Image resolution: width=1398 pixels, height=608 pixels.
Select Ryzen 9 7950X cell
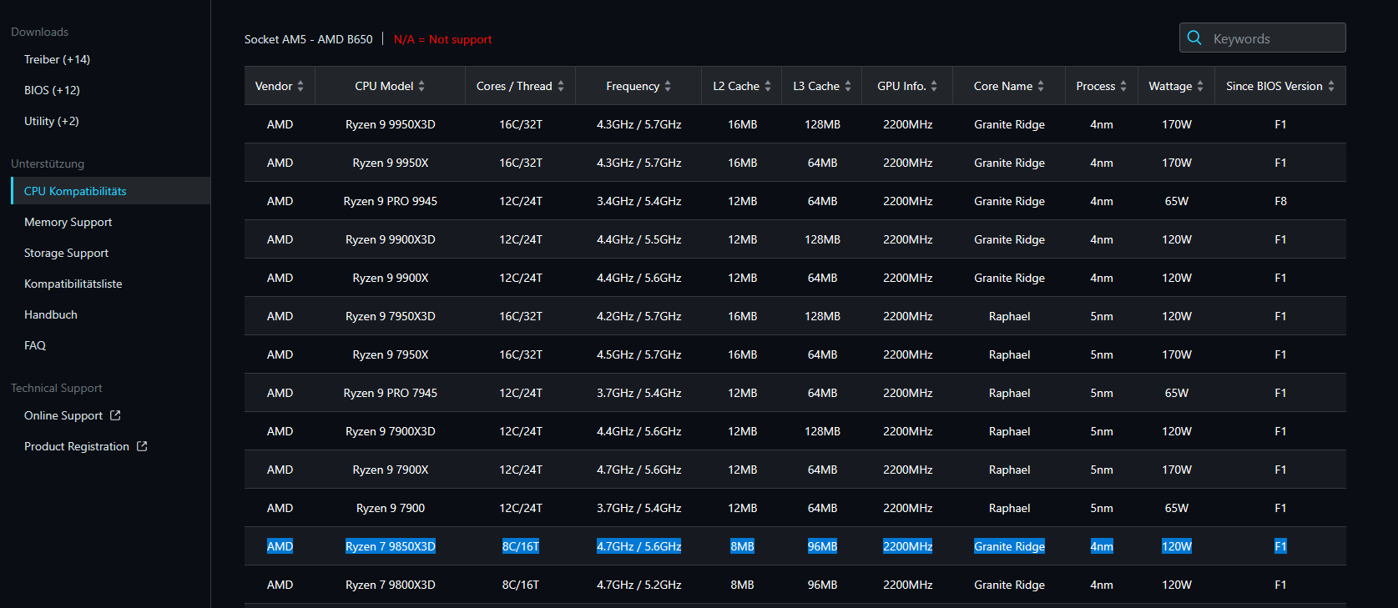point(391,354)
